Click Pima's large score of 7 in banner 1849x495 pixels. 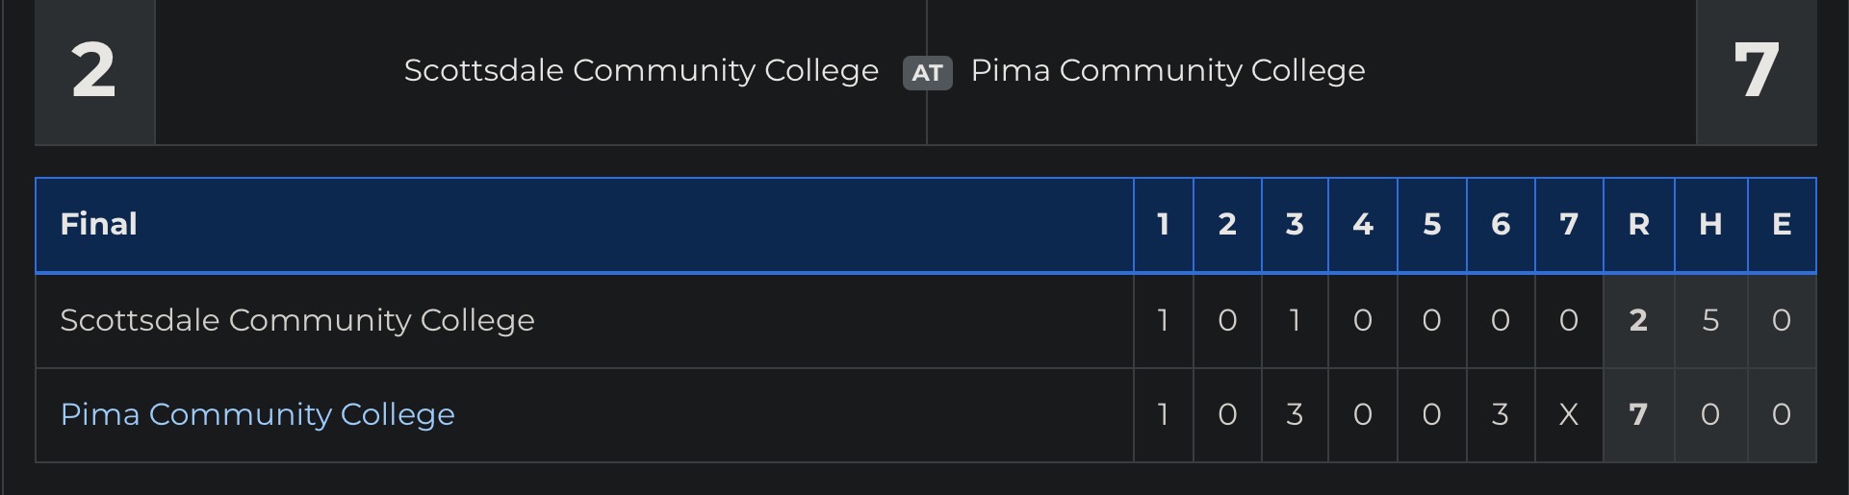click(x=1756, y=70)
